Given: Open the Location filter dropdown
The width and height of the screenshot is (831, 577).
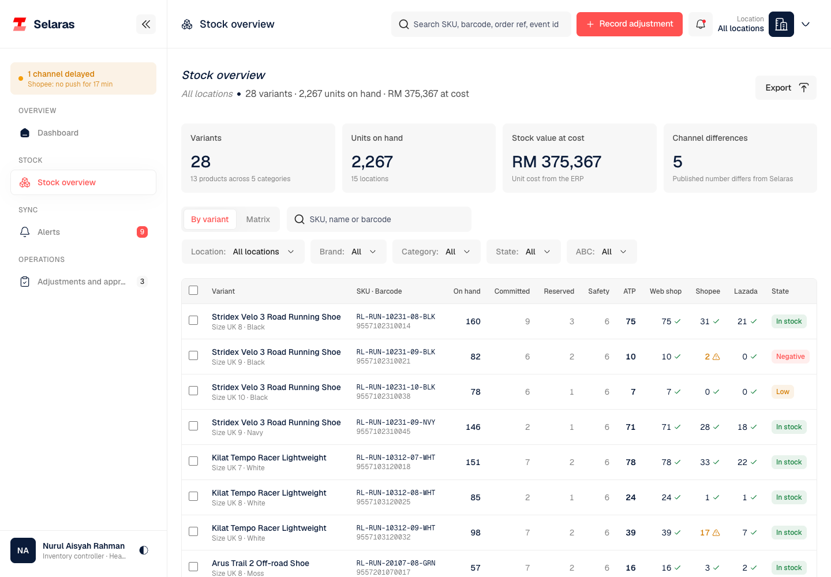Looking at the screenshot, I should tap(243, 252).
